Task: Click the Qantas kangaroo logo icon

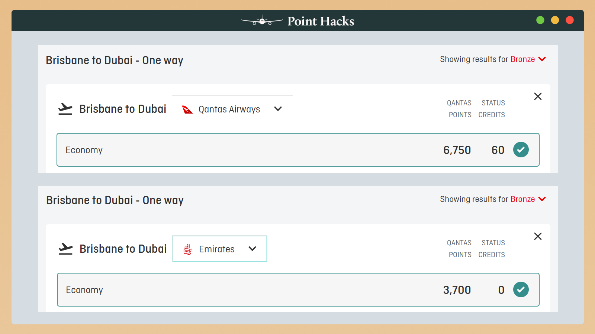Action: coord(187,109)
